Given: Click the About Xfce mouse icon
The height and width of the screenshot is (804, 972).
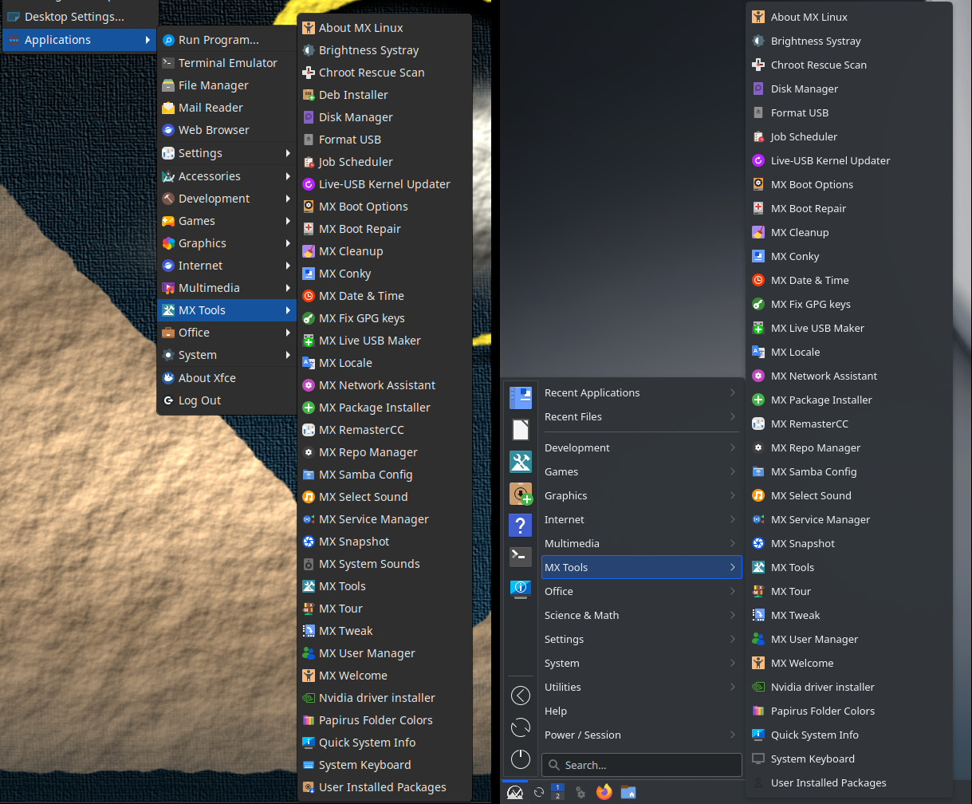Looking at the screenshot, I should [x=168, y=378].
